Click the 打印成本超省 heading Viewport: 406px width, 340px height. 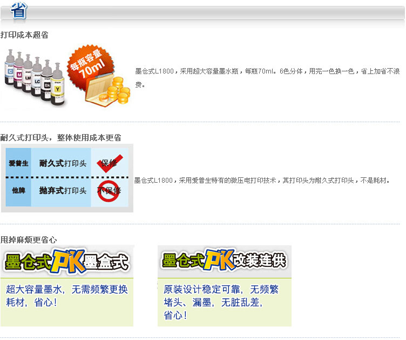(24, 35)
